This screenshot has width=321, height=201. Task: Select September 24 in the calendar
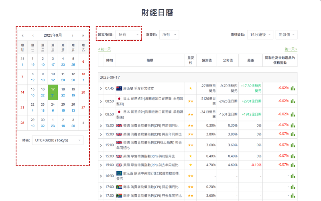click(x=53, y=107)
